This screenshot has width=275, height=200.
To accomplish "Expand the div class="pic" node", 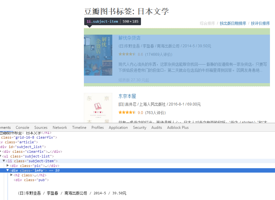I will (x=8, y=165).
